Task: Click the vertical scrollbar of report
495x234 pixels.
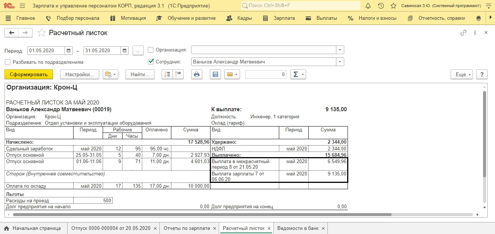Action: click(485, 134)
